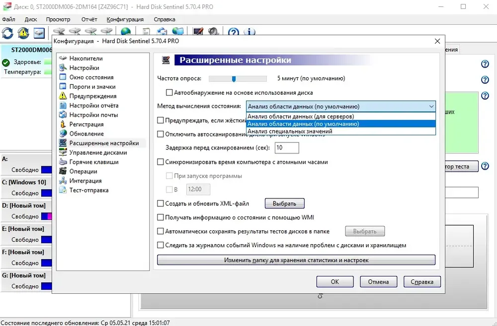Select the Горячие клавиши icon
Image resolution: width=497 pixels, height=326 pixels.
pyautogui.click(x=63, y=162)
